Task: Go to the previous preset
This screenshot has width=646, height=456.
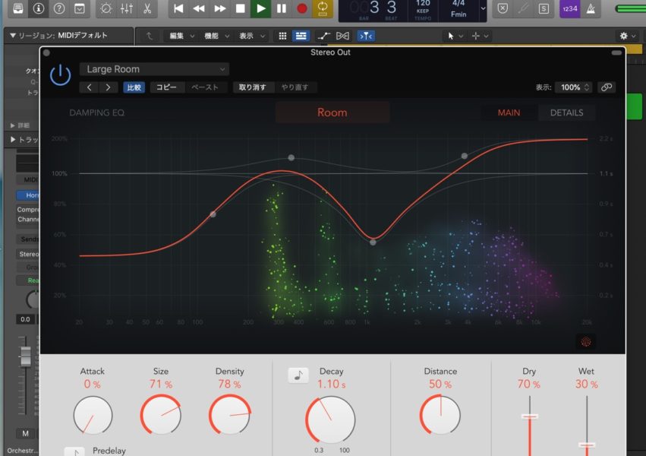Action: tap(89, 87)
